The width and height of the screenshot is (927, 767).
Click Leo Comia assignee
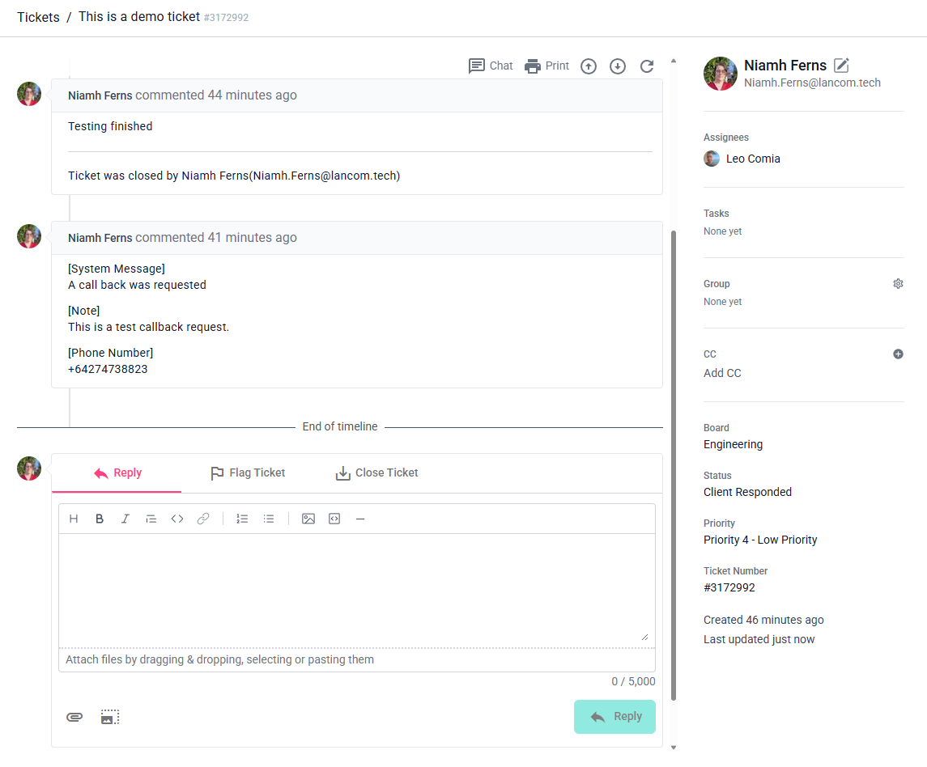click(x=753, y=159)
